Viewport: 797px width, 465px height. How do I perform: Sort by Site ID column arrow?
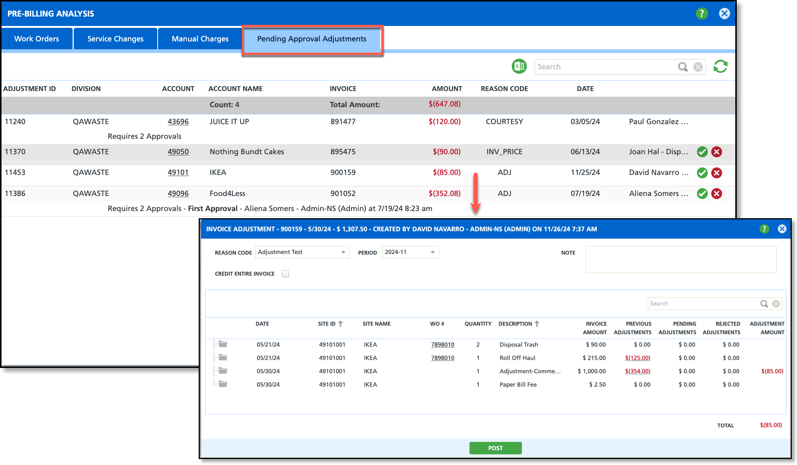coord(341,324)
